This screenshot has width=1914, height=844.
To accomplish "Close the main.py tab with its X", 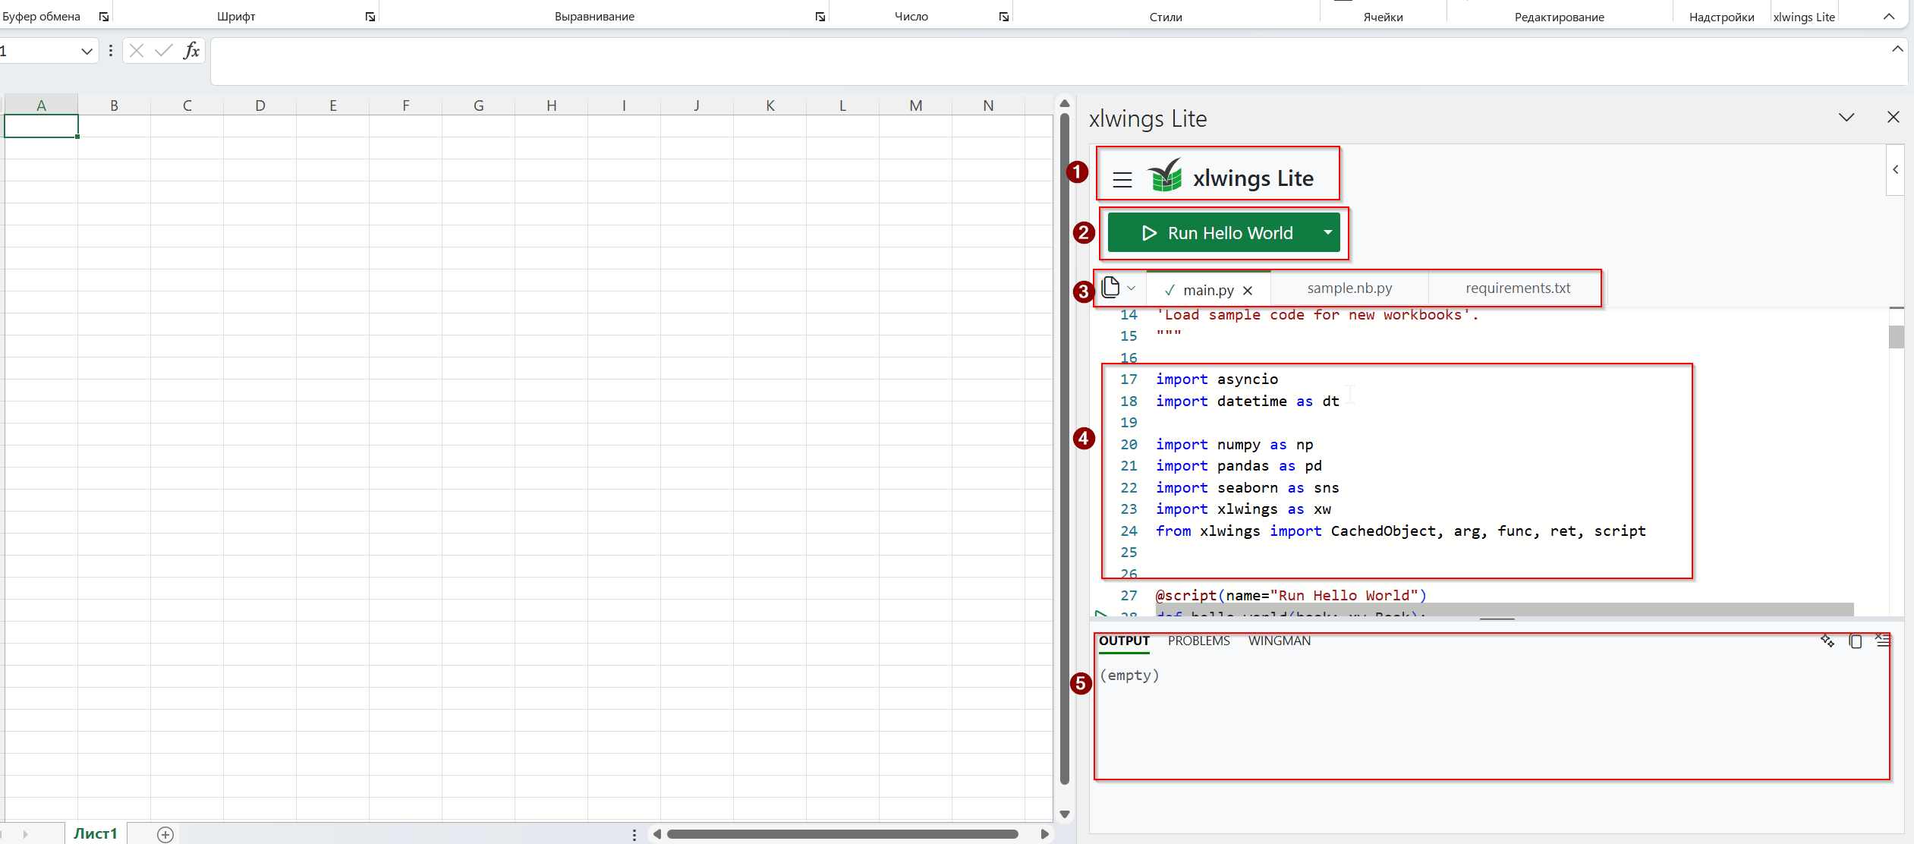I will tap(1248, 291).
